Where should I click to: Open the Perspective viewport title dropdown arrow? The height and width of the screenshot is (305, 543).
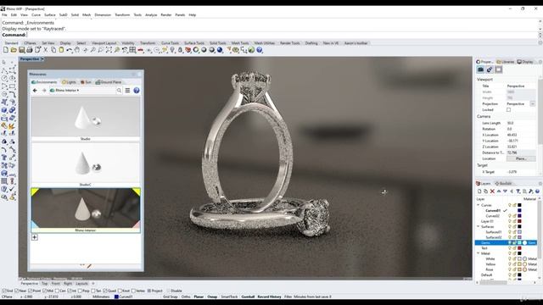point(42,59)
